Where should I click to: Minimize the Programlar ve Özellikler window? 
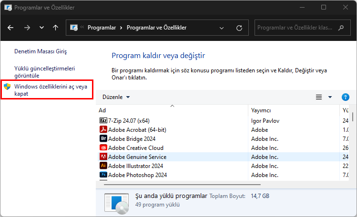pyautogui.click(x=302, y=8)
